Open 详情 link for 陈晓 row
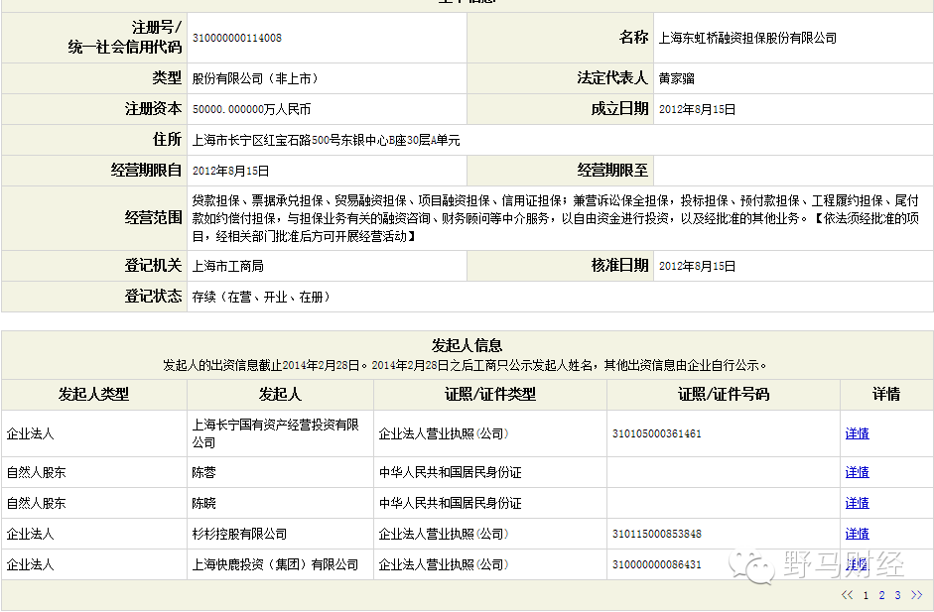The image size is (934, 612). [x=857, y=503]
